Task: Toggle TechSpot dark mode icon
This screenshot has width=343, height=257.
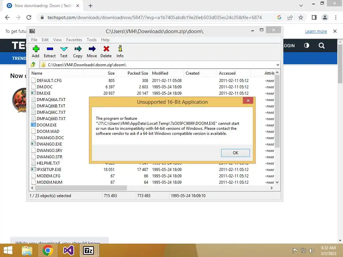Action: click(x=306, y=46)
